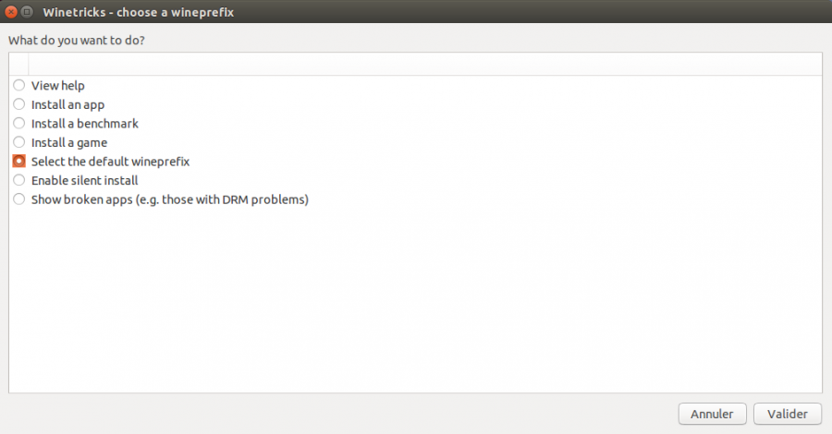832x434 pixels.
Task: Maximize the Winetricks window
Action: (x=27, y=12)
